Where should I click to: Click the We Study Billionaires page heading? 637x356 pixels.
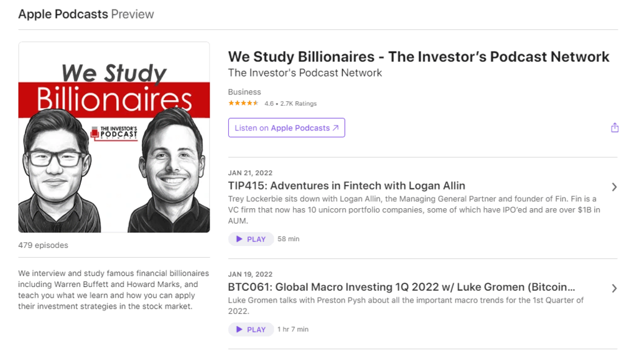pos(419,57)
